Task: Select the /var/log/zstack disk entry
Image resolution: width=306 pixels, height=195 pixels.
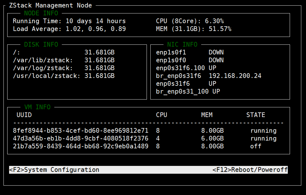Action: click(x=64, y=68)
